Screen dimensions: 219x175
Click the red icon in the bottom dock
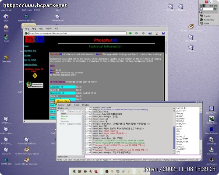coord(96,171)
